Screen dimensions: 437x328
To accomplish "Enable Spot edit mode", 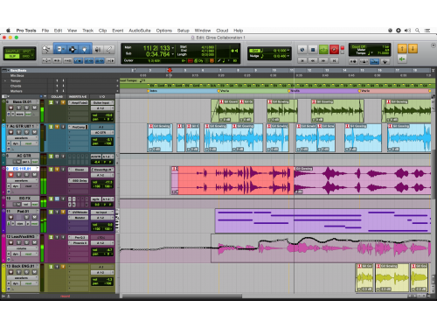I will pos(27,51).
